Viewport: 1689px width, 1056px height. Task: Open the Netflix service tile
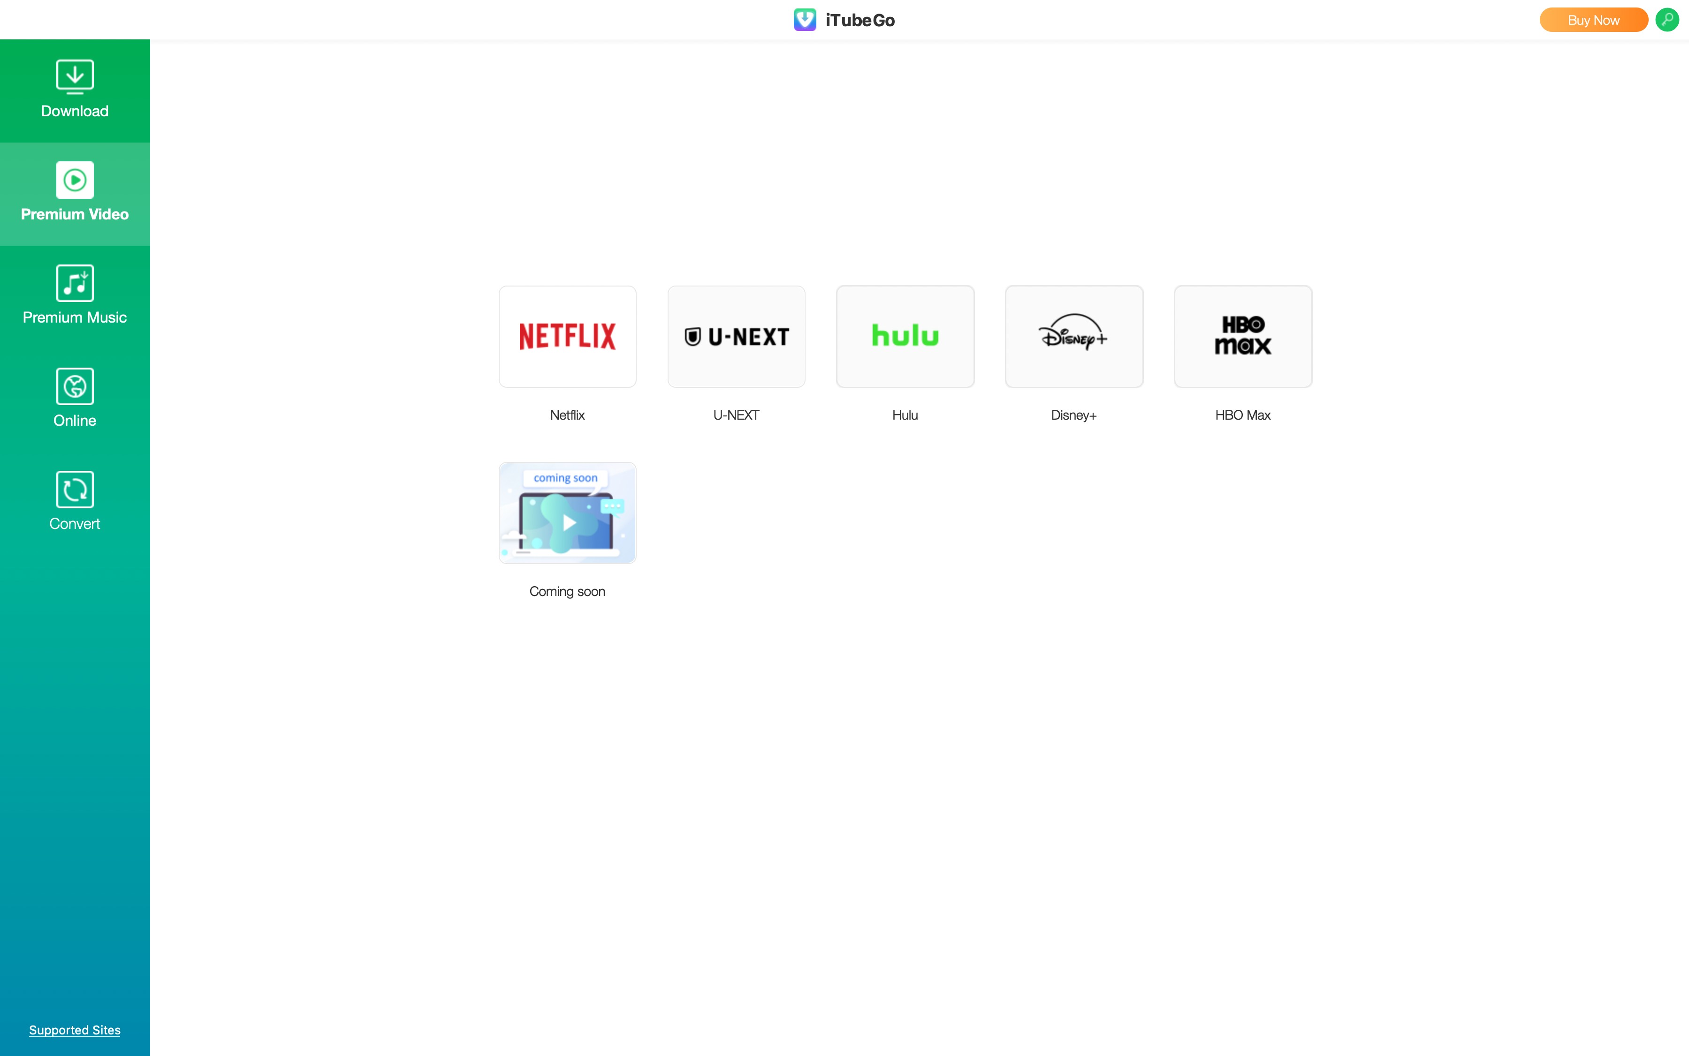567,337
